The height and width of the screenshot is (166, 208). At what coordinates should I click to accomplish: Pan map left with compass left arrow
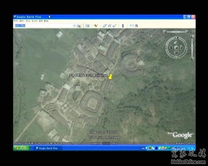pyautogui.click(x=171, y=48)
